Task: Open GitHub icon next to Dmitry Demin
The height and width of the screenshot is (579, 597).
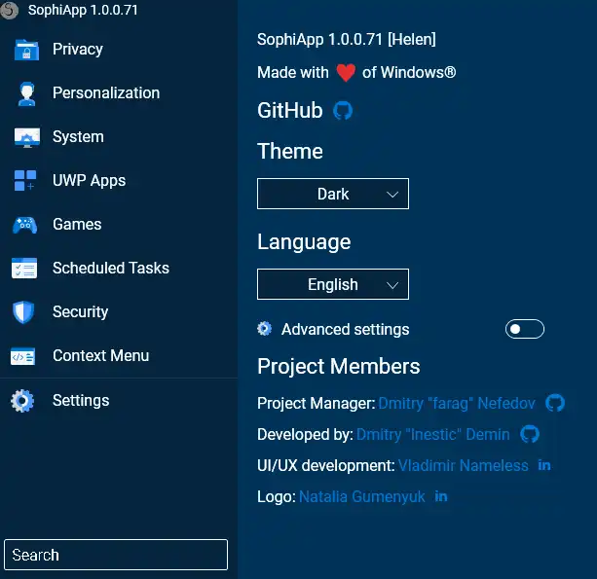Action: pos(530,434)
